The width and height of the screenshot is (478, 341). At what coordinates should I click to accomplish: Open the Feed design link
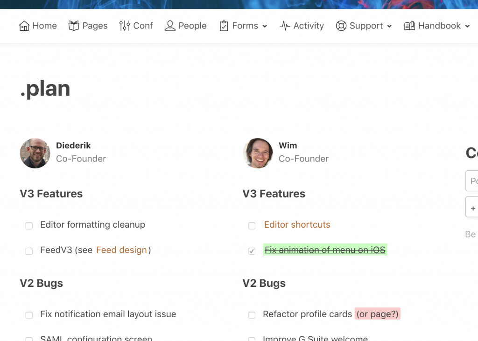point(121,250)
